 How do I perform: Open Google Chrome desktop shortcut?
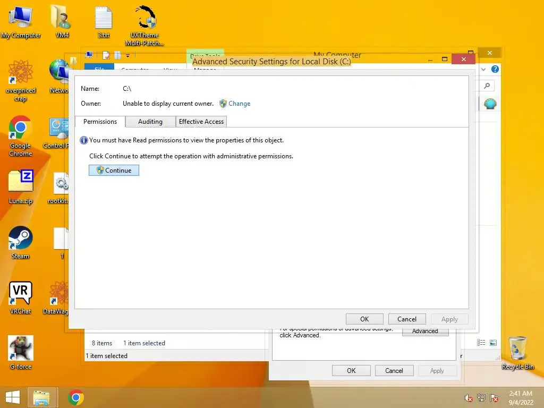(x=21, y=136)
